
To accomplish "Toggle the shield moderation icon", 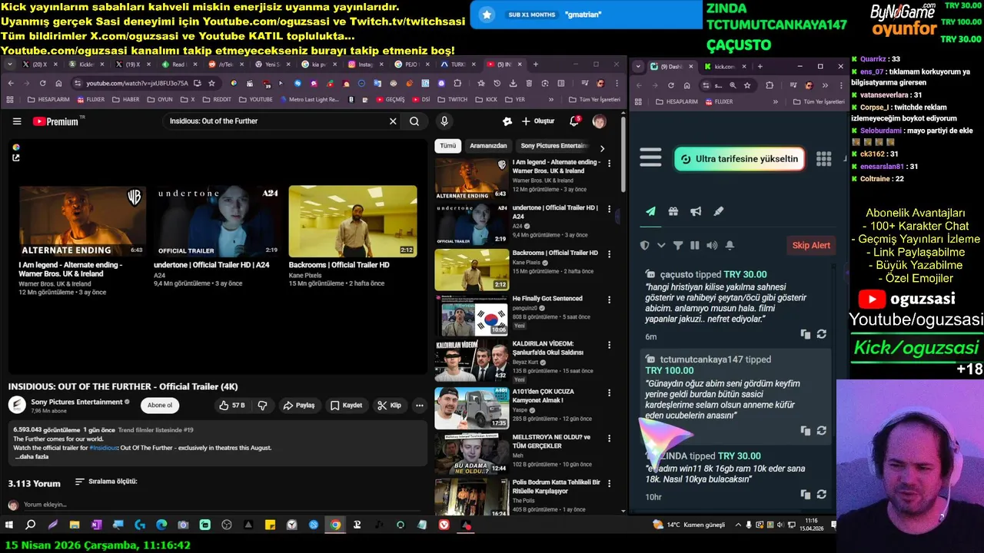I will (645, 246).
